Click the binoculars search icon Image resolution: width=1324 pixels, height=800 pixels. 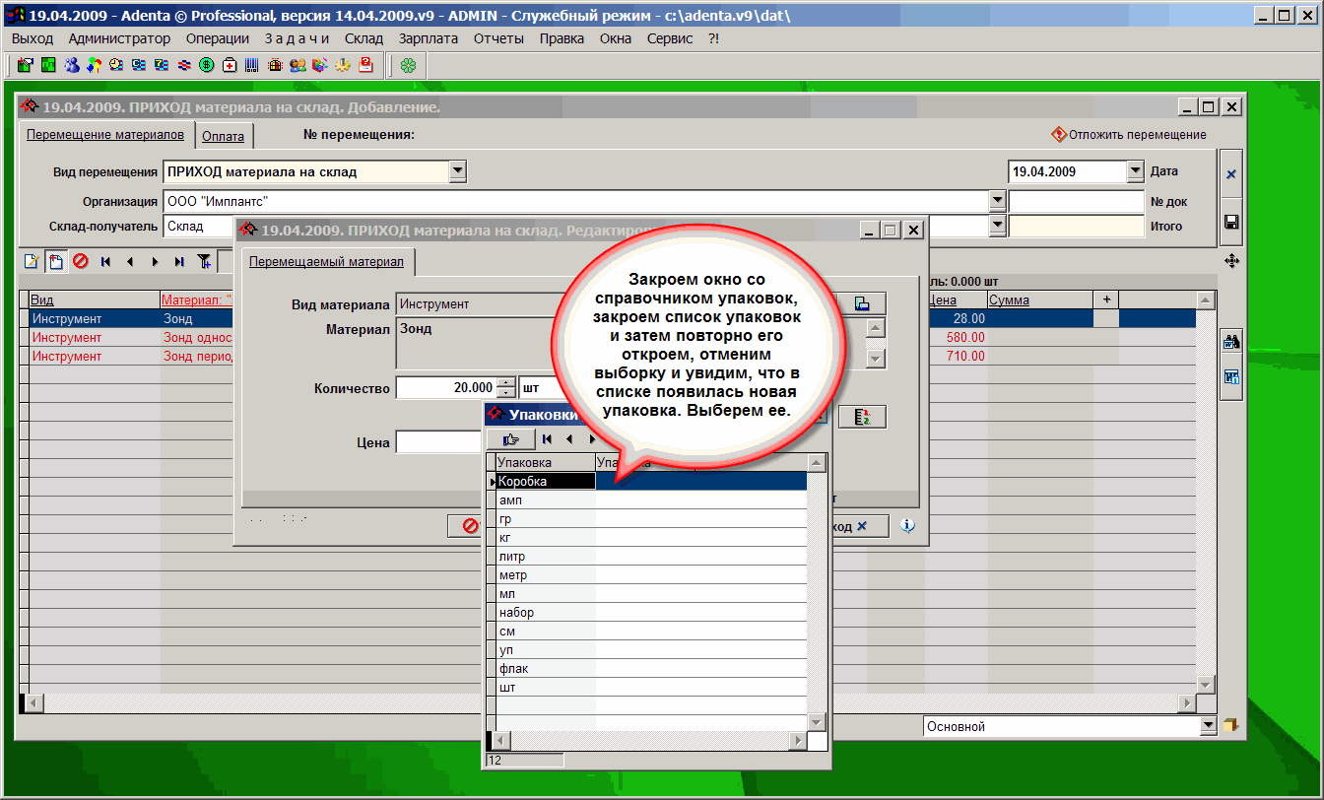pos(1231,343)
